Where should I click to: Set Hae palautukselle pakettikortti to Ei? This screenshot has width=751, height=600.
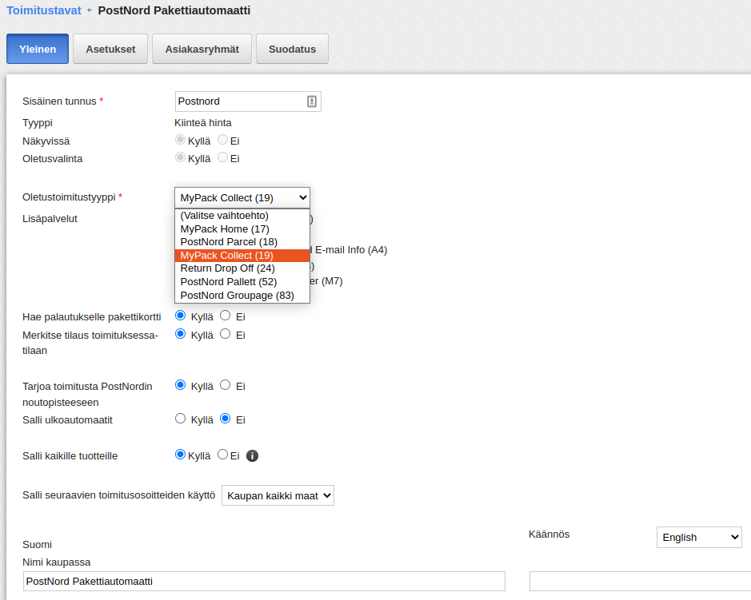click(x=225, y=316)
